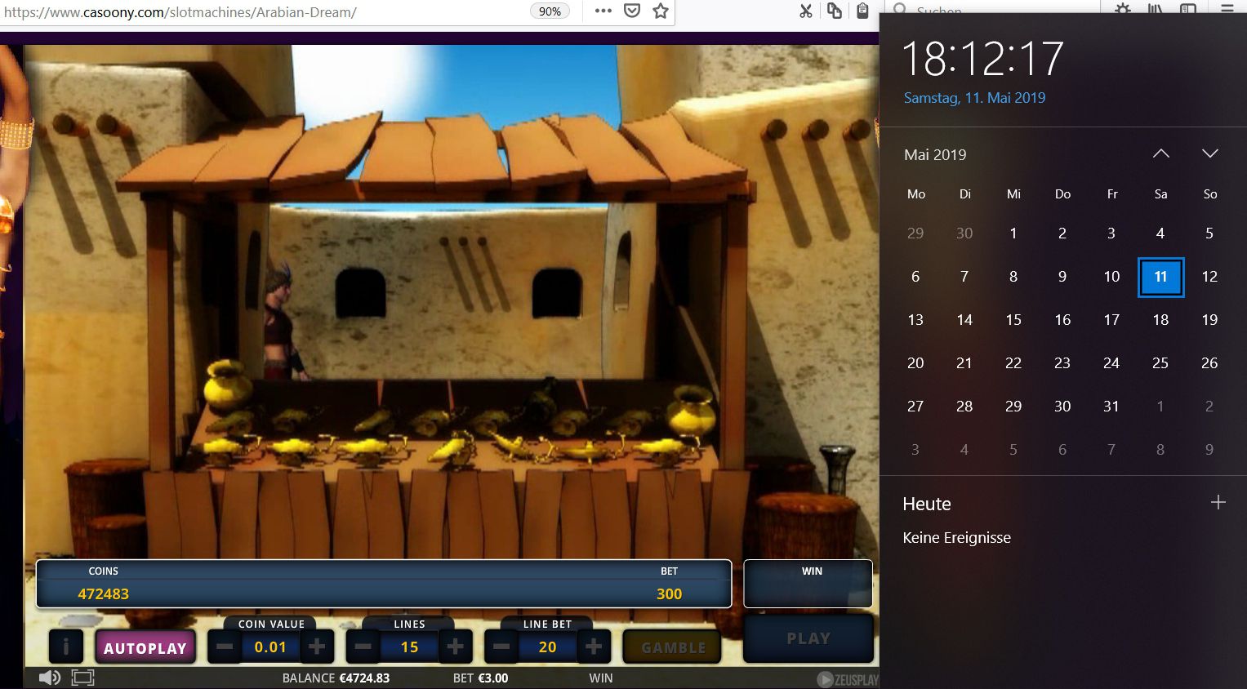Decrease coin value with minus button
This screenshot has width=1247, height=689.
(x=225, y=647)
